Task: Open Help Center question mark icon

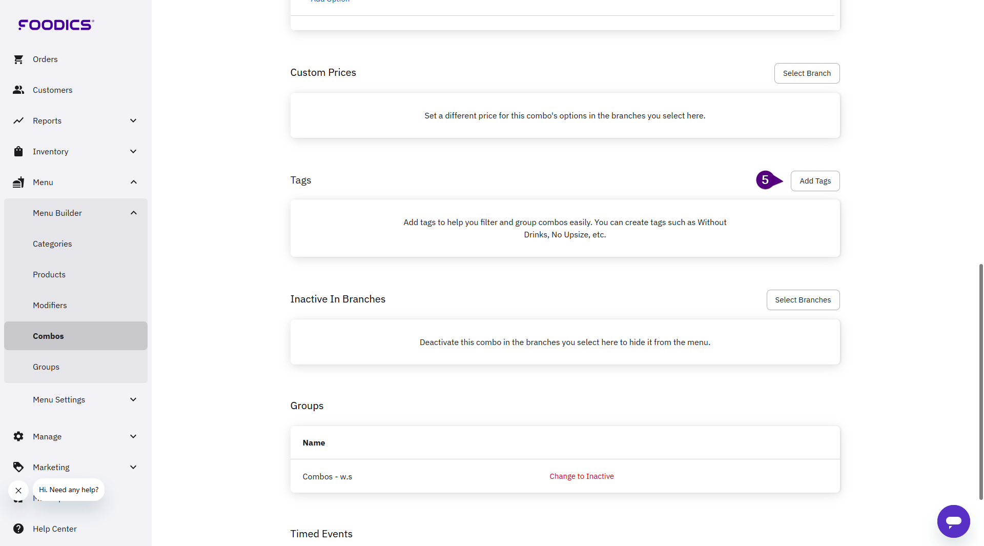Action: click(18, 529)
